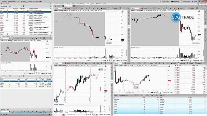Collapse the lower Watchlist gadget

[1, 76]
